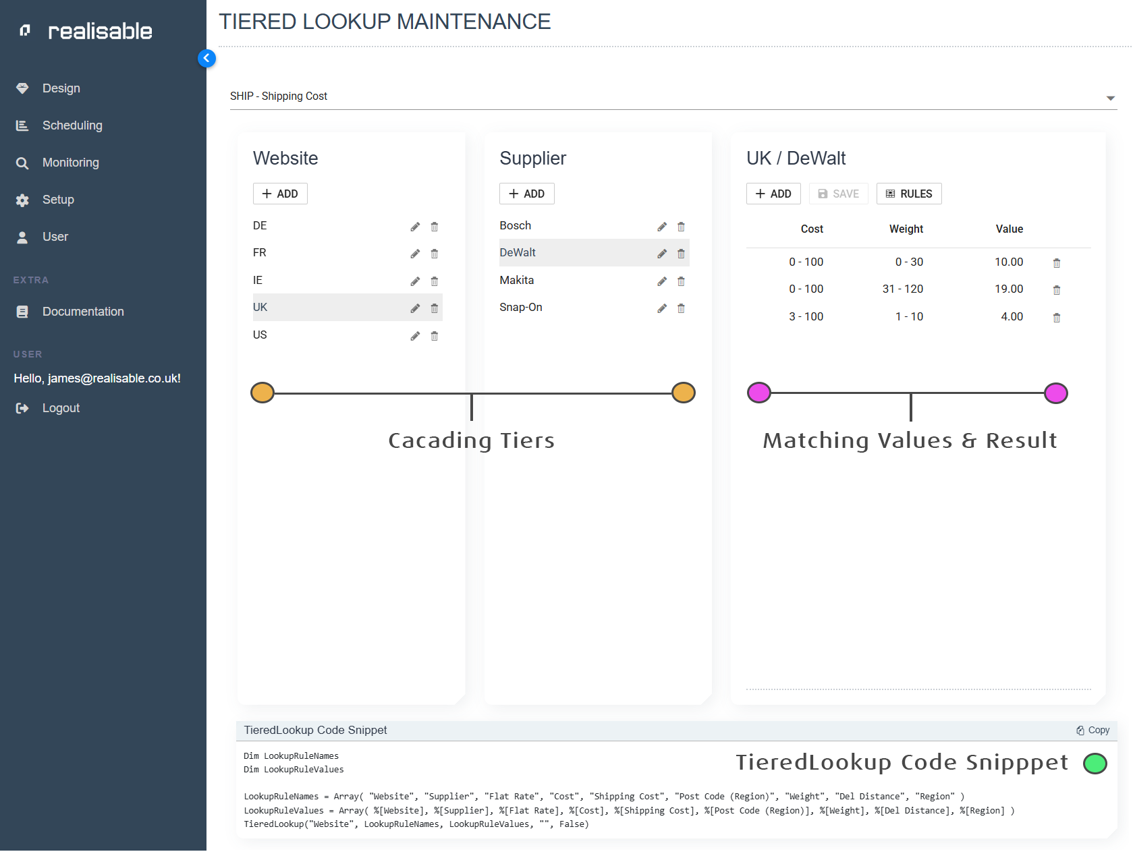Collapse the sidebar with blue arrow
Image resolution: width=1133 pixels, height=856 pixels.
tap(206, 59)
